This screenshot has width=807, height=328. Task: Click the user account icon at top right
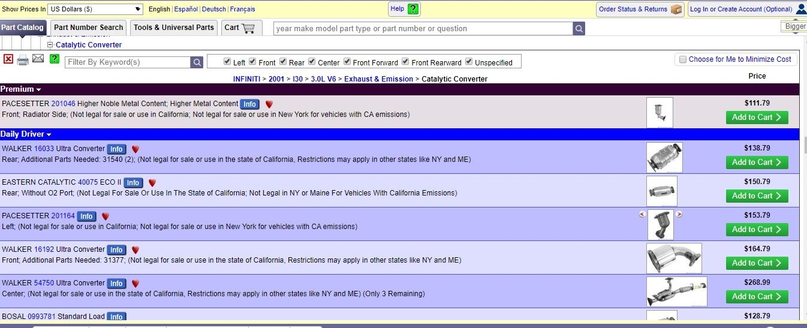tap(801, 9)
